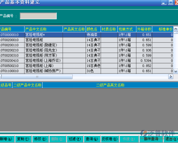The image size is (178, 143).
Task: Click the 外箱体积 column header
Action: 144,29
